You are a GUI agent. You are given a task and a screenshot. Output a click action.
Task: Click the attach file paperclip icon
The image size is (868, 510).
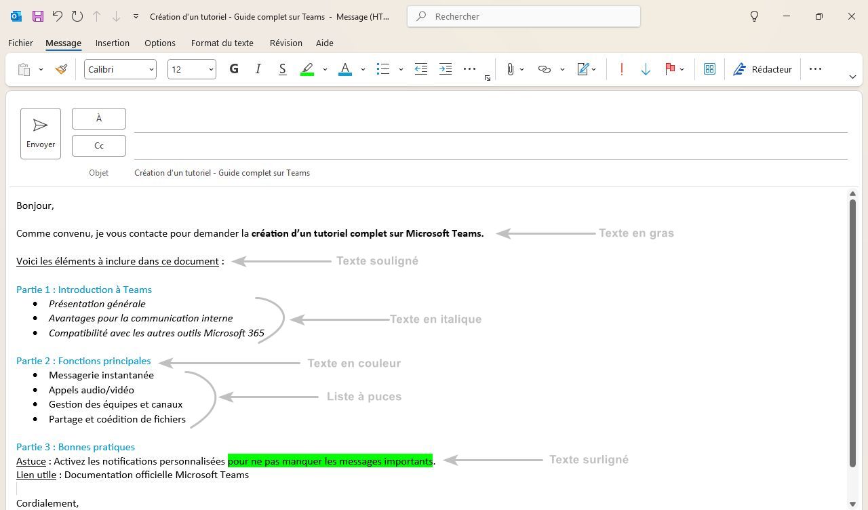510,69
